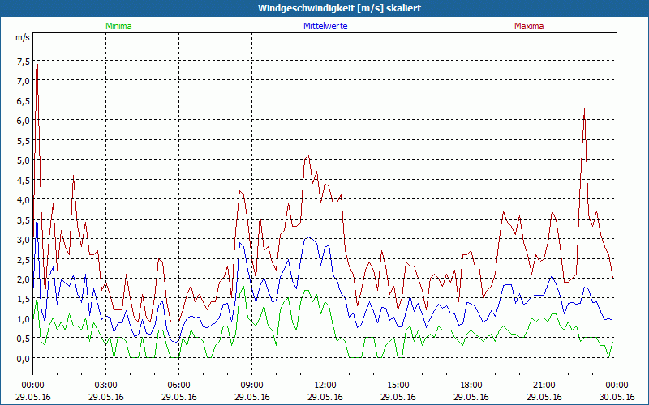
Task: Click the 7,0 y-axis value
Action: [x=24, y=80]
